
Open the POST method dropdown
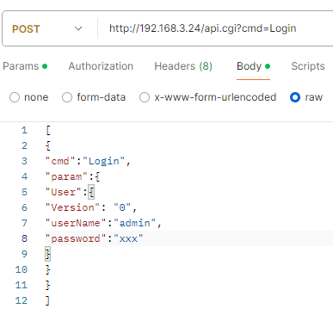tap(47, 28)
